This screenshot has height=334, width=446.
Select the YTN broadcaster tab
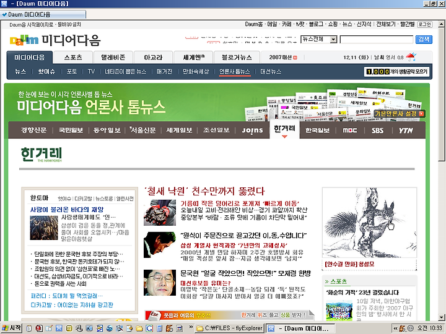(x=406, y=131)
